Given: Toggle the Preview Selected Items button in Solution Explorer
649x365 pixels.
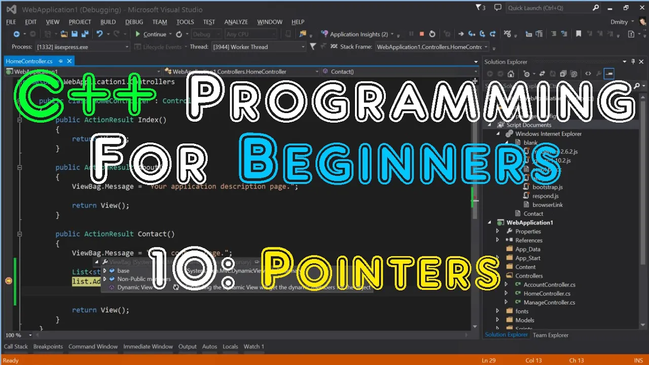Looking at the screenshot, I should click(x=609, y=74).
